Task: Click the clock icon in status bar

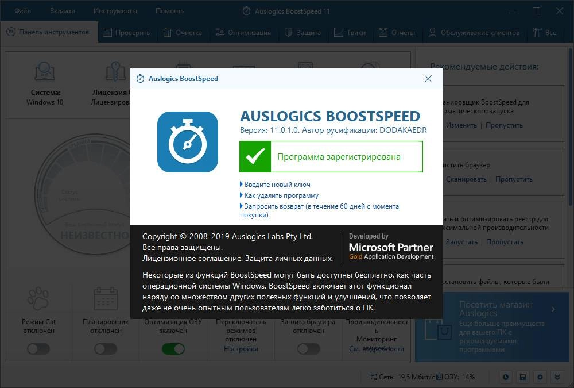Action: pyautogui.click(x=506, y=377)
